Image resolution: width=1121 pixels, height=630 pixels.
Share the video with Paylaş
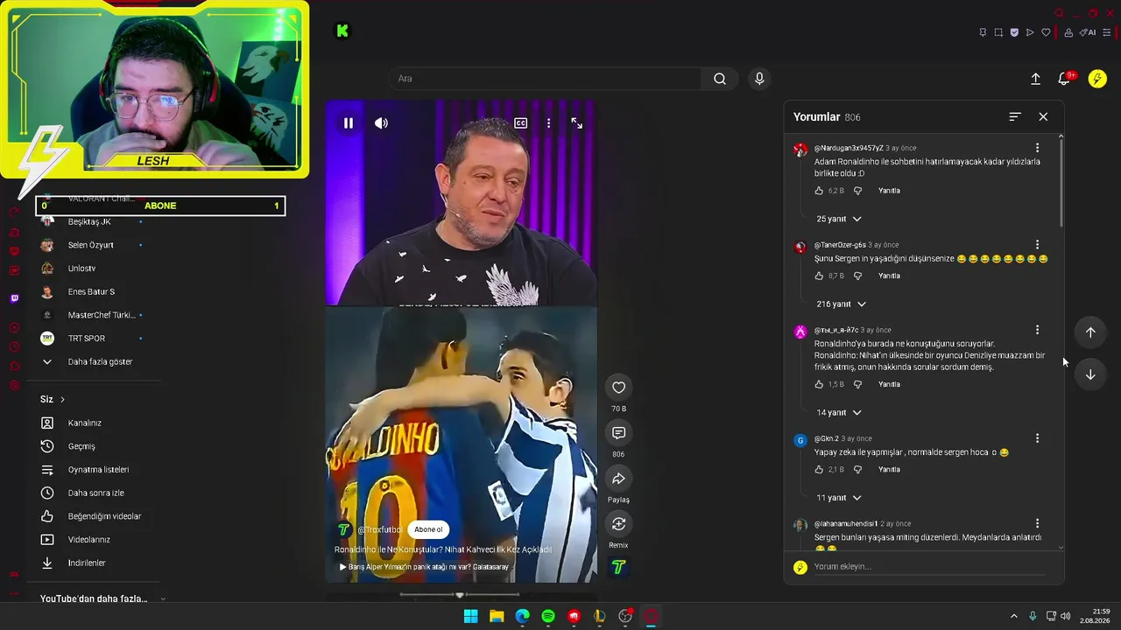click(618, 479)
